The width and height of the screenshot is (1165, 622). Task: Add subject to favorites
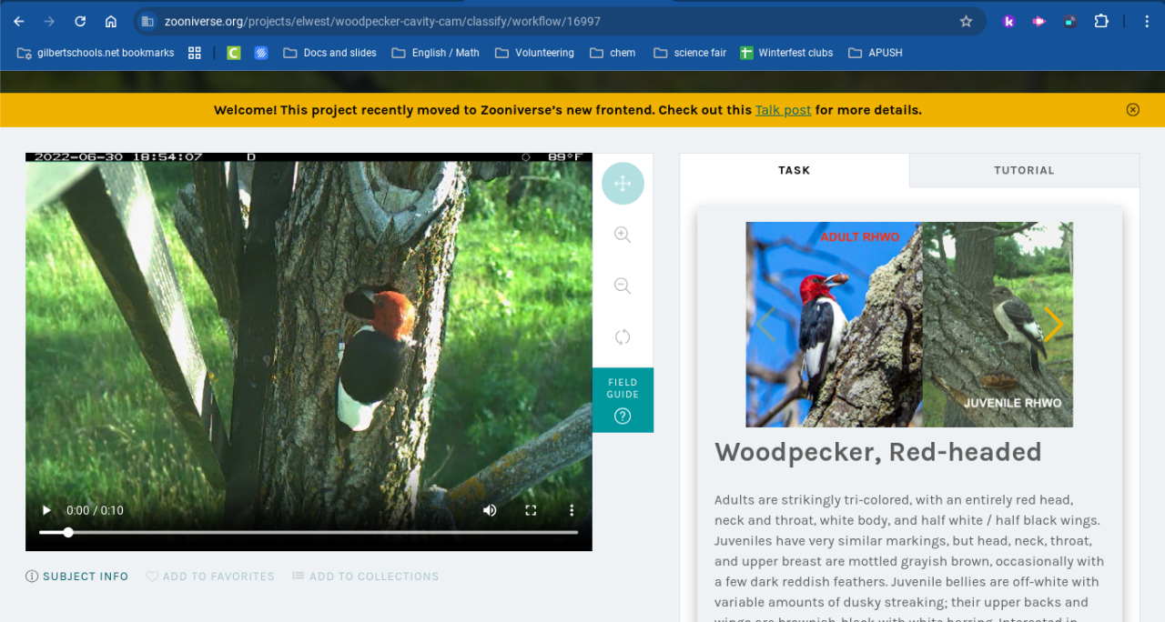[x=210, y=577]
